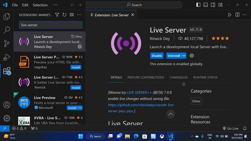251x141 pixels.
Task: Click Go Live in status bar
Action: tap(231, 128)
